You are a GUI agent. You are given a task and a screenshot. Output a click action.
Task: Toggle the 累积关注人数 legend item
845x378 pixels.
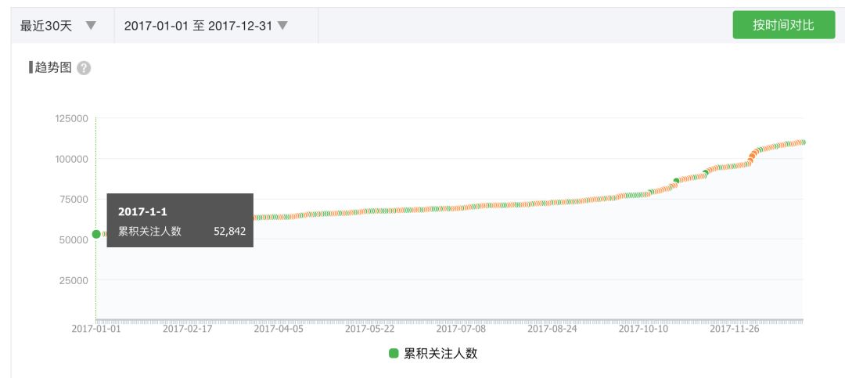tap(433, 354)
